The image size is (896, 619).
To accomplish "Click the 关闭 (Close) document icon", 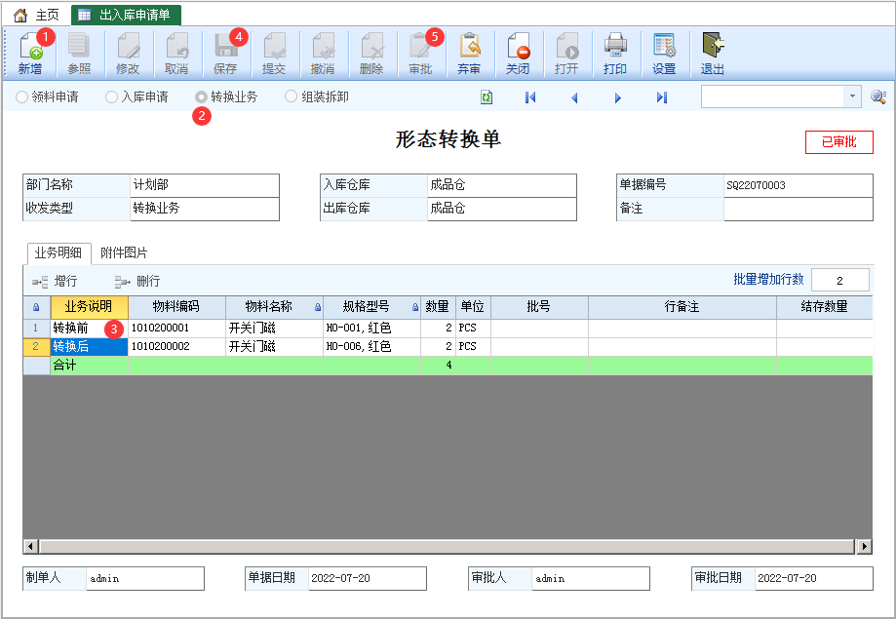I will (x=519, y=46).
